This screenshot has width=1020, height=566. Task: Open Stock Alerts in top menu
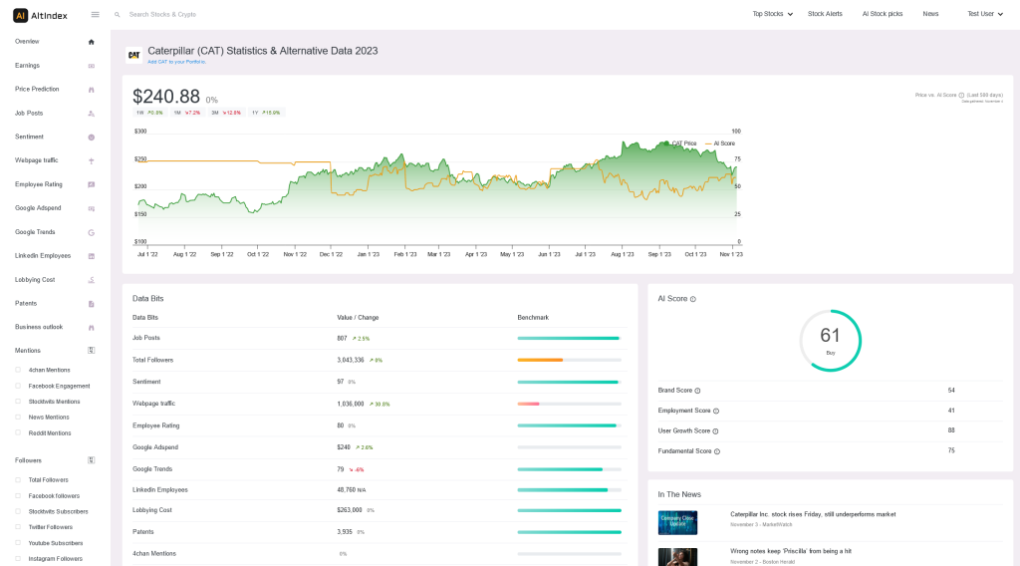pyautogui.click(x=825, y=14)
